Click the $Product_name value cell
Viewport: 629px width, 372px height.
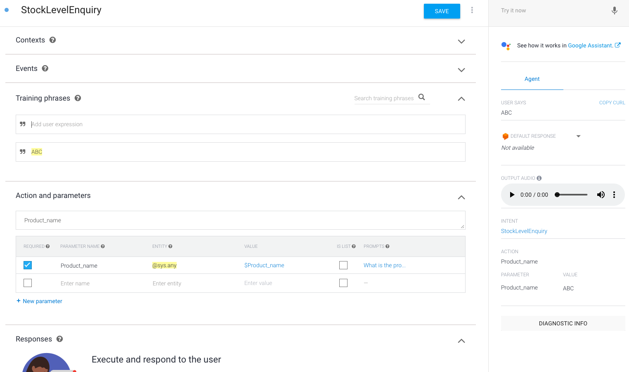tap(264, 265)
